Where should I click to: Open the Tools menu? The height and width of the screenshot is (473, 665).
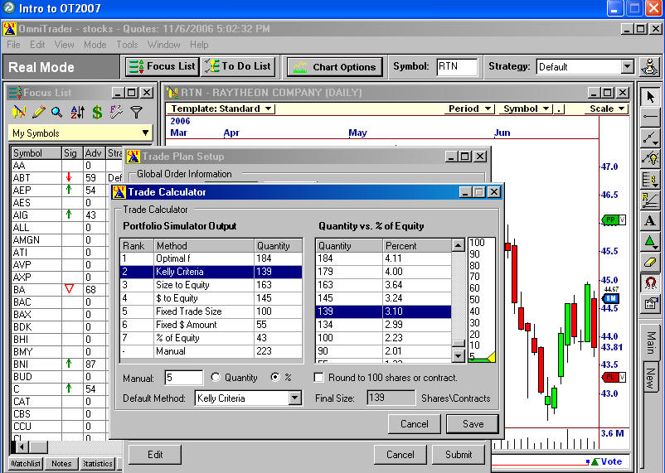point(127,45)
